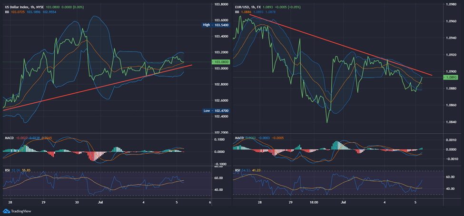Open the MACD legend on EUR/USD chart
This screenshot has width=464, height=216.
239,138
